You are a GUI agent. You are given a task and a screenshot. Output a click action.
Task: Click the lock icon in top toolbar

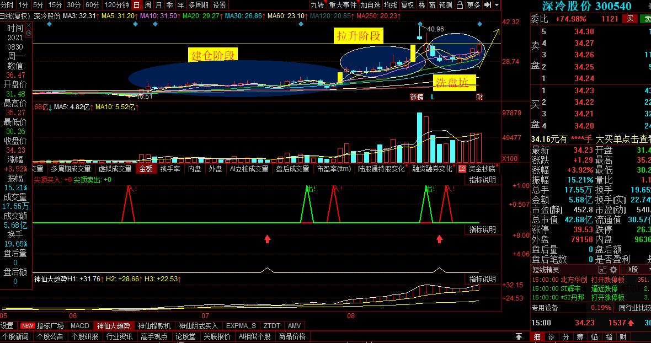click(x=460, y=5)
